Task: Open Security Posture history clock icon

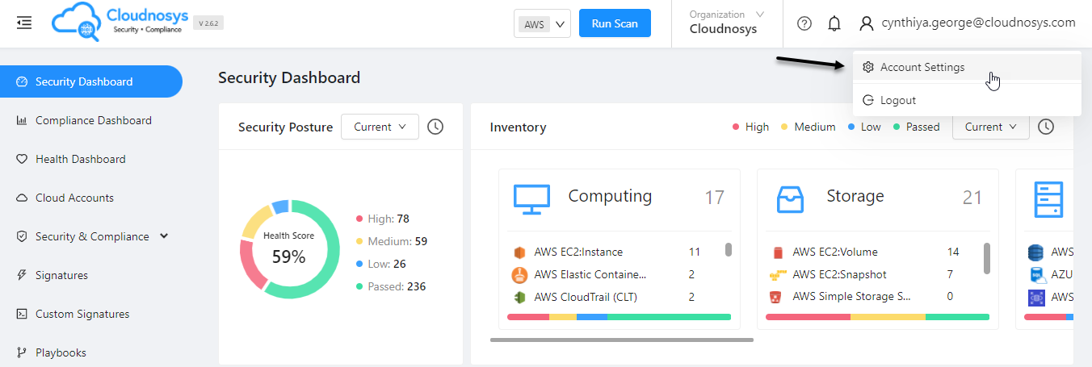Action: coord(435,127)
